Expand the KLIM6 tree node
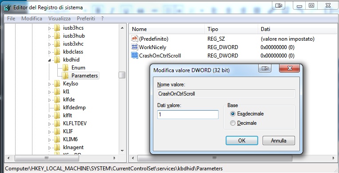Viewport: 339px width, 173px height. (x=49, y=140)
